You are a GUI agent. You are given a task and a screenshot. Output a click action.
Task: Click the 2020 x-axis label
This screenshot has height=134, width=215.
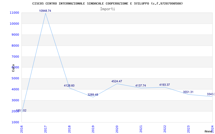(x=117, y=129)
